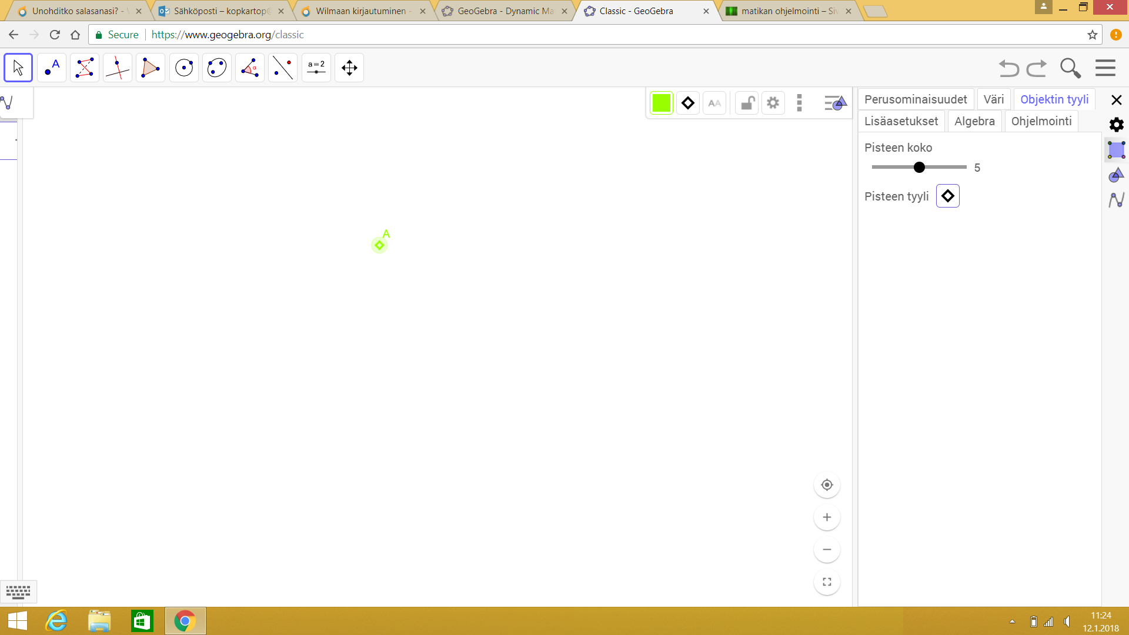
Task: Select the Slider tool
Action: 316,68
